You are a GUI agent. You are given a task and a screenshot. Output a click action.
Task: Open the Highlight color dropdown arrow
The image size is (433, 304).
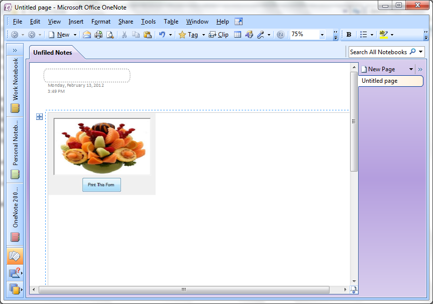[392, 35]
